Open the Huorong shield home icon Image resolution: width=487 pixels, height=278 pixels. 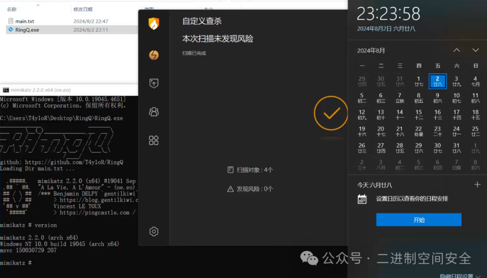tap(154, 23)
